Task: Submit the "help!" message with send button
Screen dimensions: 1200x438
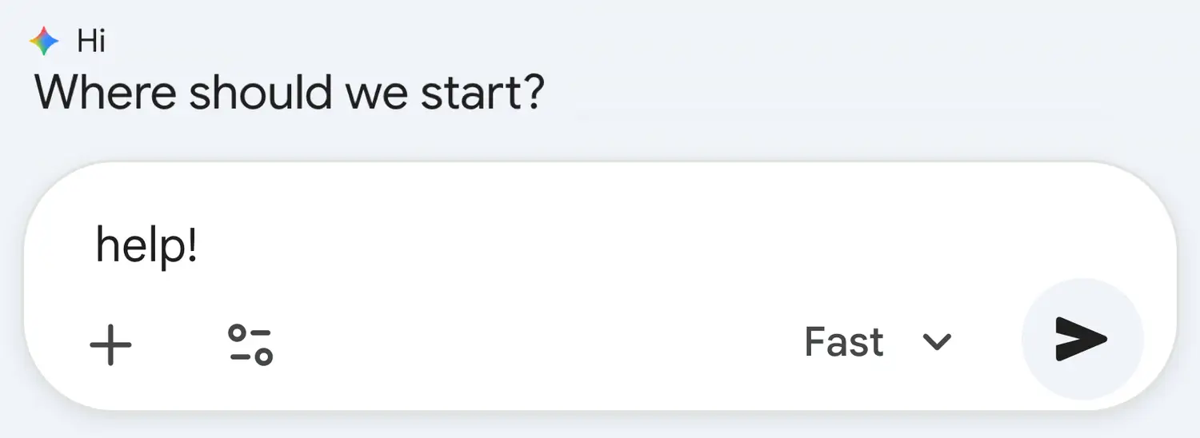Action: (1082, 339)
